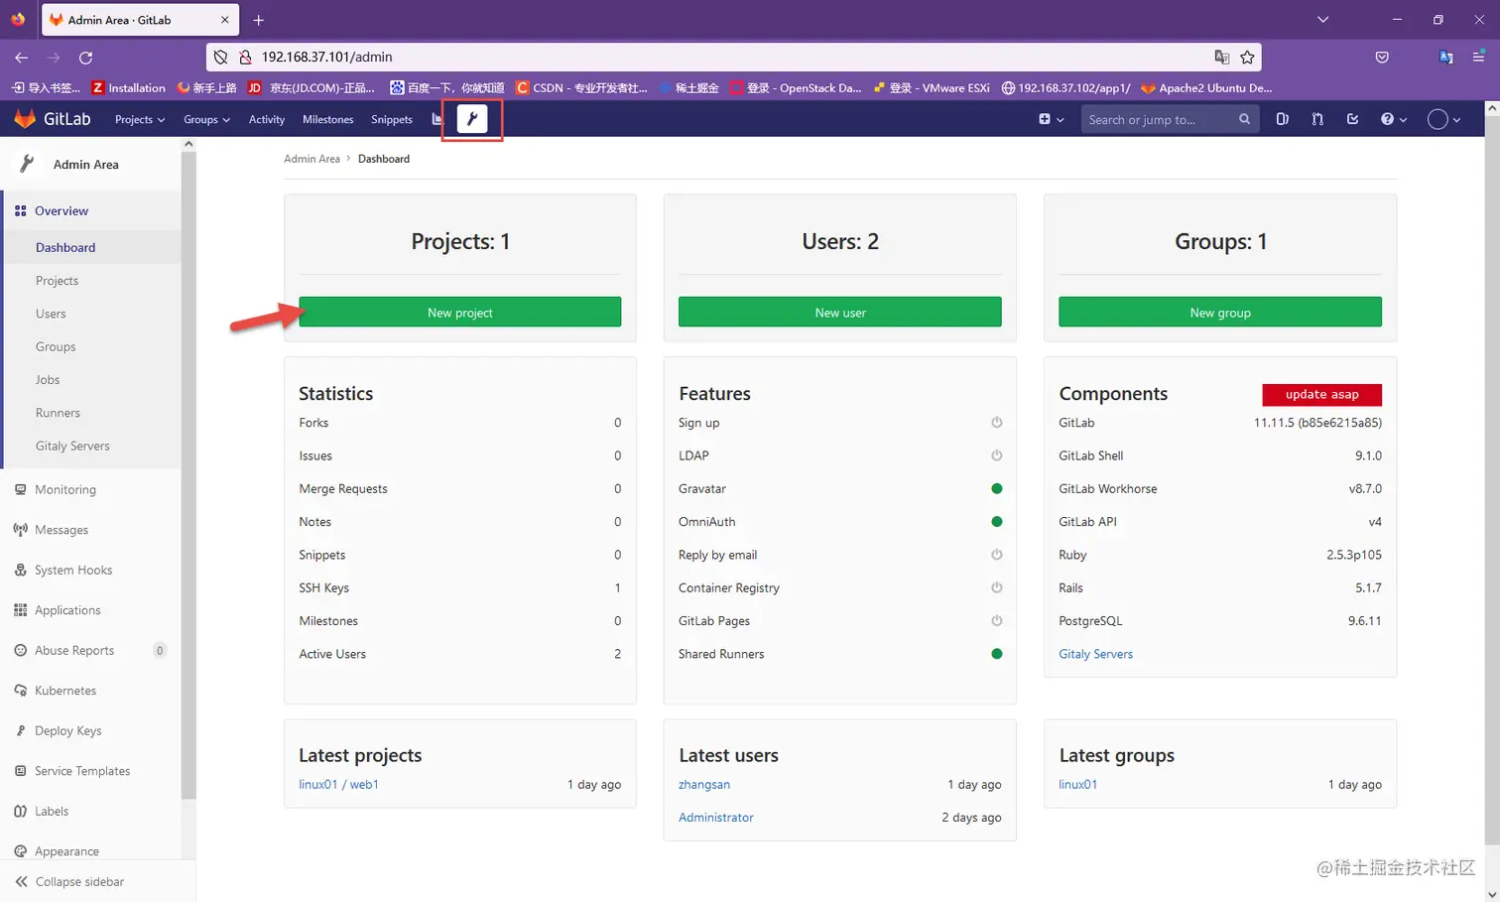
Task: Open Milestones in the top navbar
Action: [x=328, y=119]
